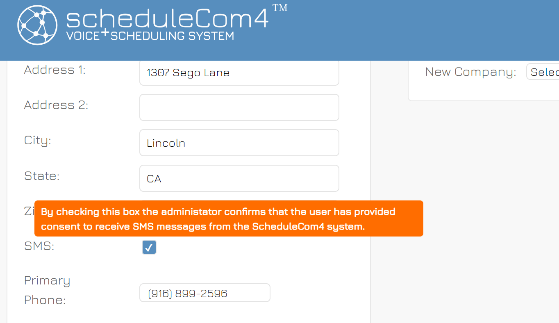559x323 pixels.
Task: Click the Primary Phone number field
Action: tap(205, 293)
